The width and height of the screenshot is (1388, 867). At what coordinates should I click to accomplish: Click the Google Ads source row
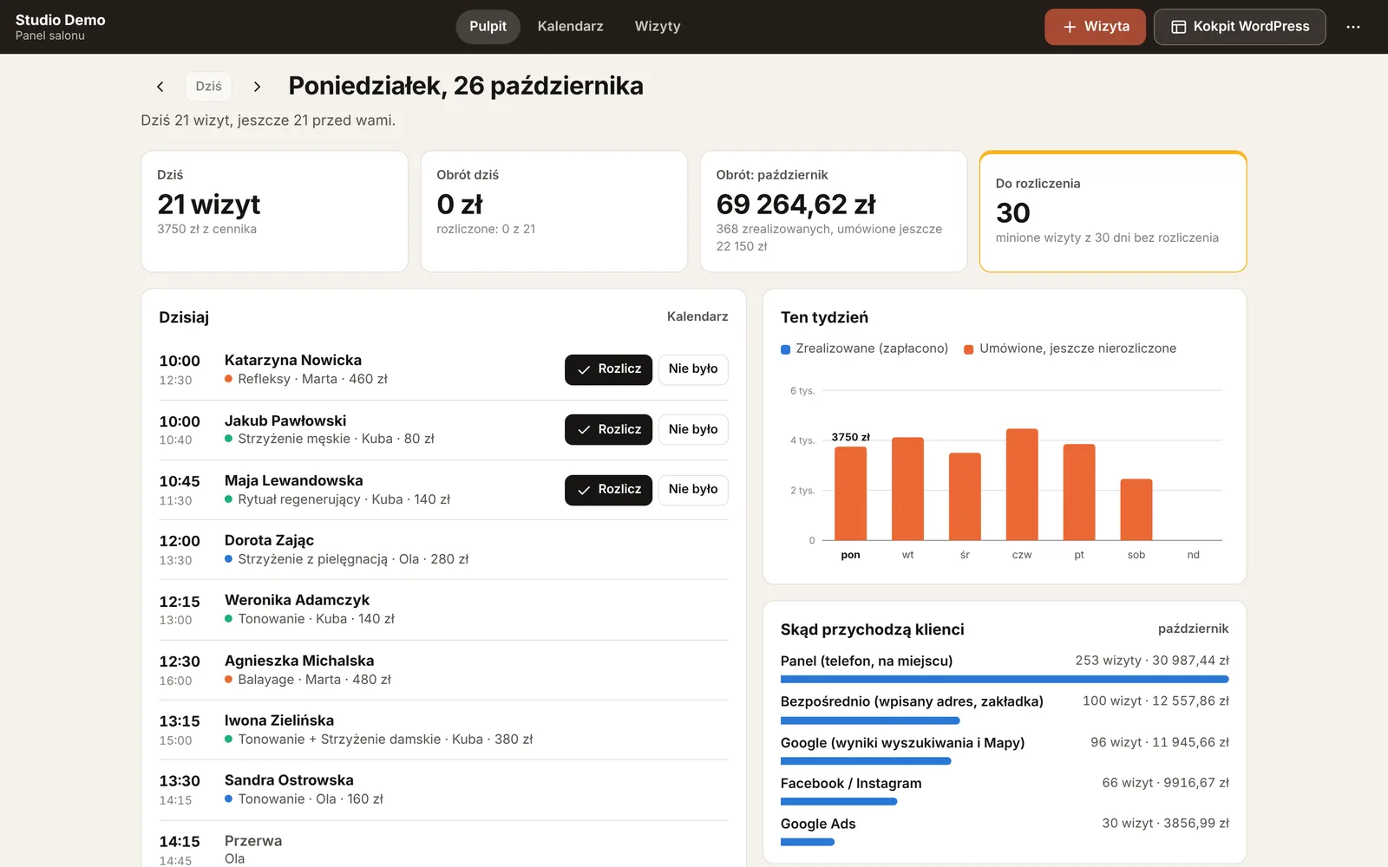1005,831
